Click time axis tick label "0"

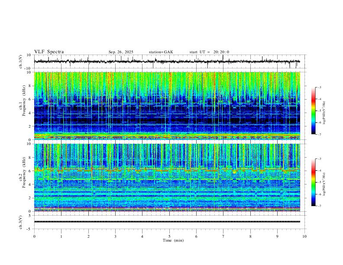(34, 236)
